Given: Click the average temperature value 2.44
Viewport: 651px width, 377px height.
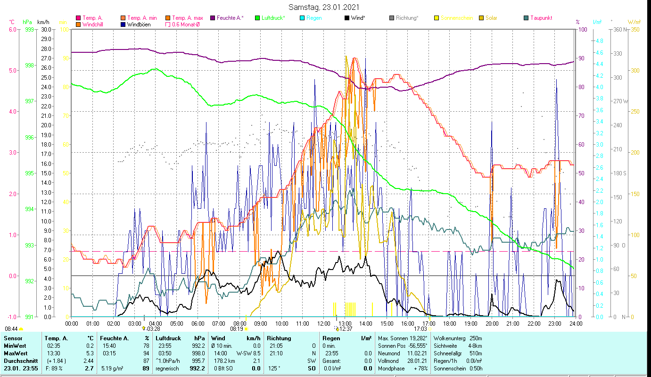Looking at the screenshot, I should coord(89,361).
